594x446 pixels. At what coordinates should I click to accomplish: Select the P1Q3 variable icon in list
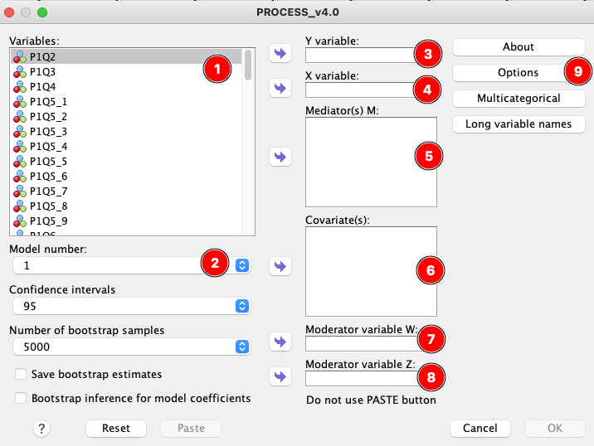pyautogui.click(x=20, y=72)
